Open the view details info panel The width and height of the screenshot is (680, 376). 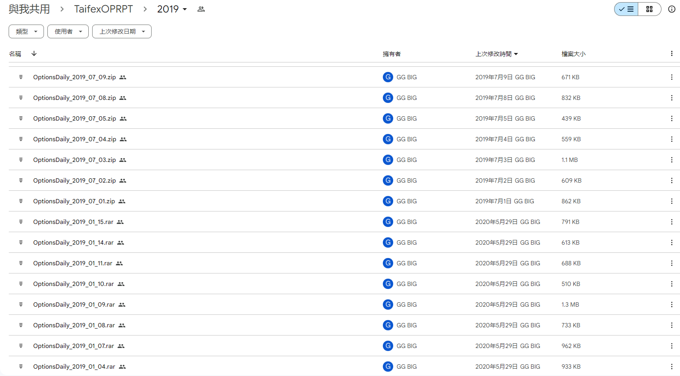pos(672,9)
